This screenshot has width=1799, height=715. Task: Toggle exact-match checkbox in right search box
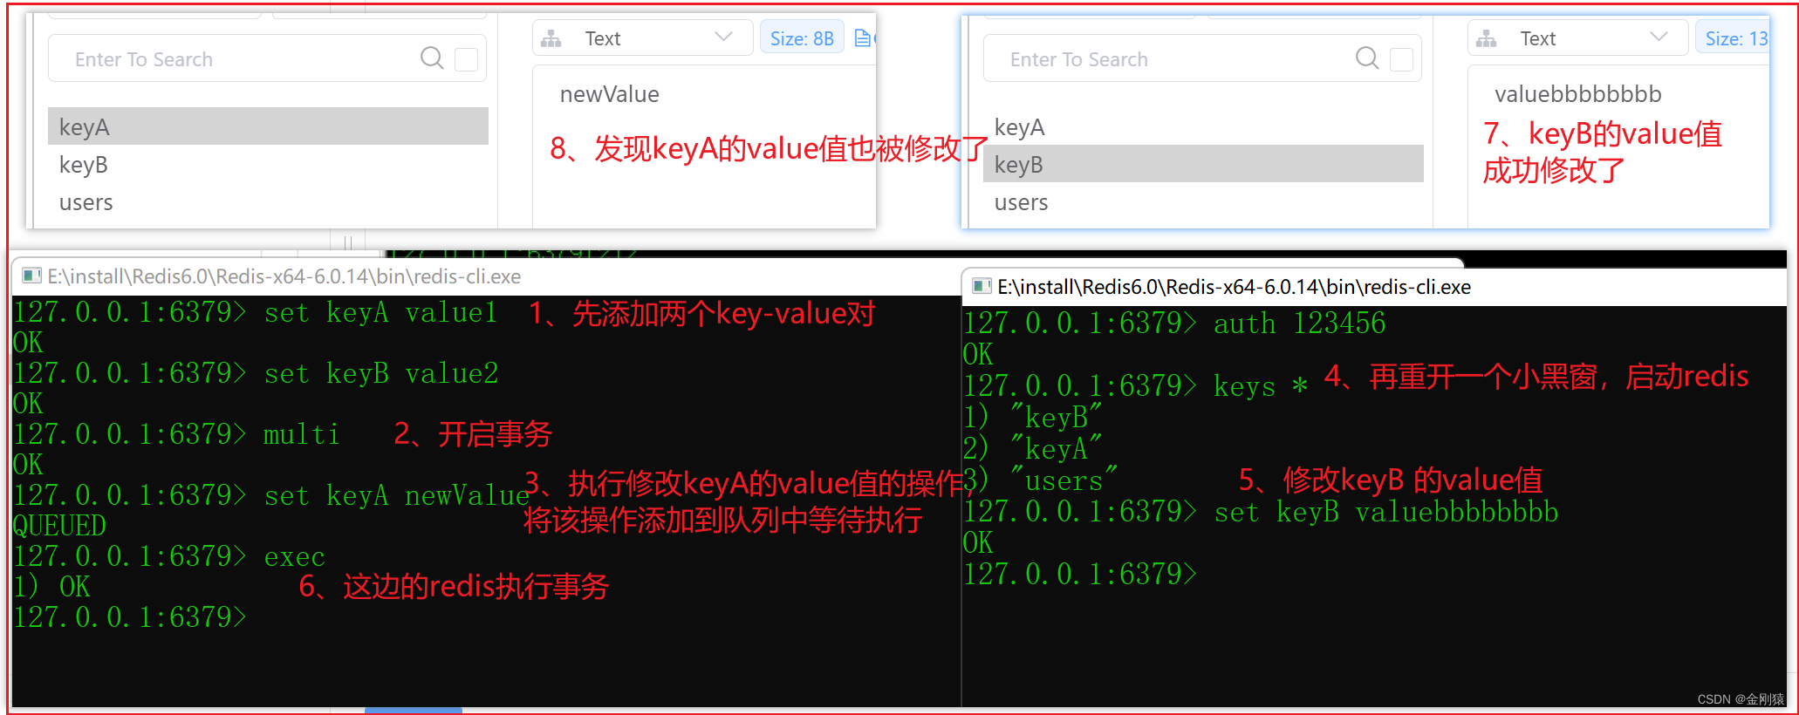click(1402, 59)
